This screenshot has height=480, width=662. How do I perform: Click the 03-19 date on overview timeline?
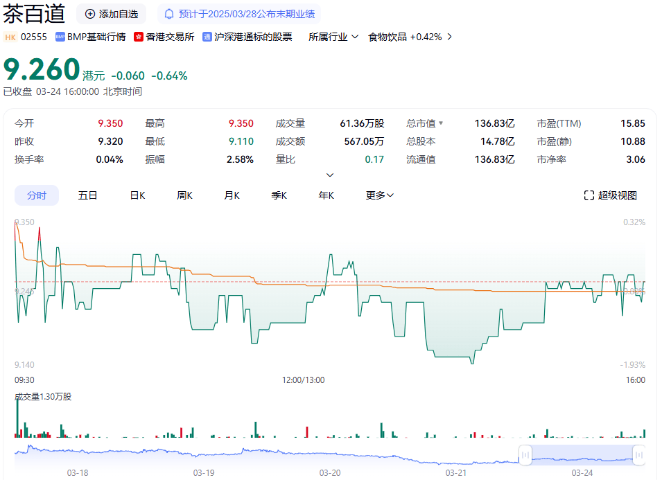coord(204,473)
